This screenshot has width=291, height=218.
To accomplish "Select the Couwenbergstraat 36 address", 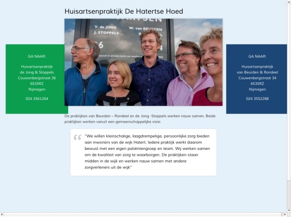I will [37, 78].
